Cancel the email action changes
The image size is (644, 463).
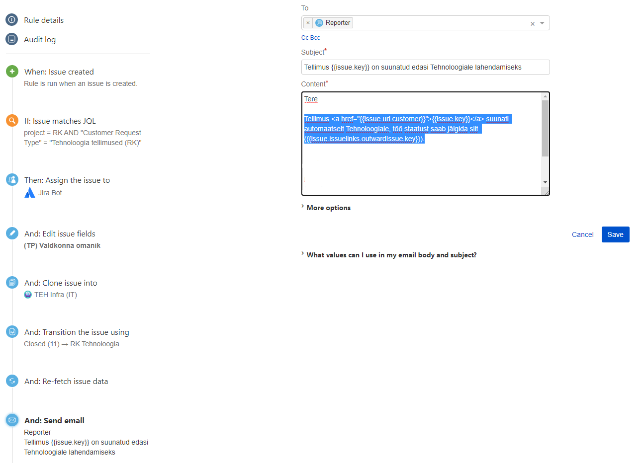coord(583,234)
